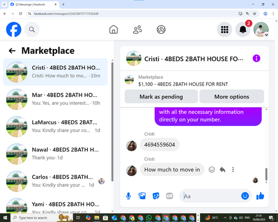The height and width of the screenshot is (222, 278).
Task: Click the address bar URL
Action: point(66,14)
